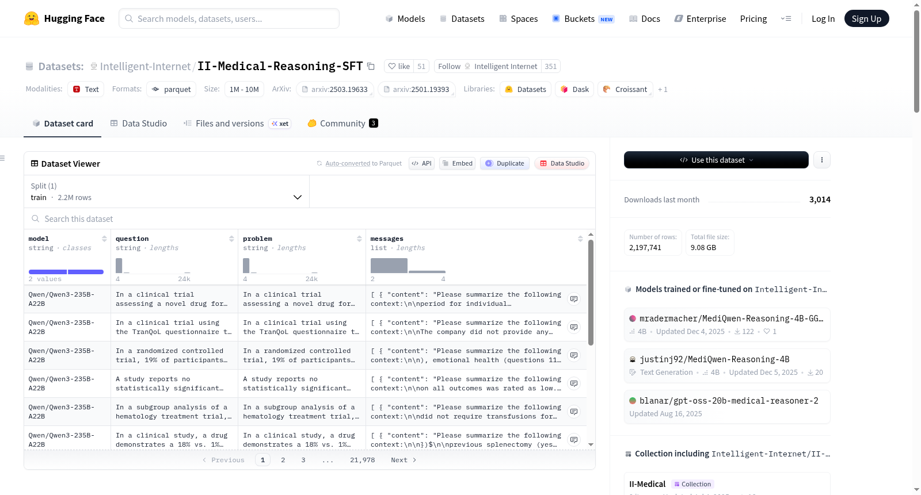Expand the Use this dataset dropdown

(716, 160)
